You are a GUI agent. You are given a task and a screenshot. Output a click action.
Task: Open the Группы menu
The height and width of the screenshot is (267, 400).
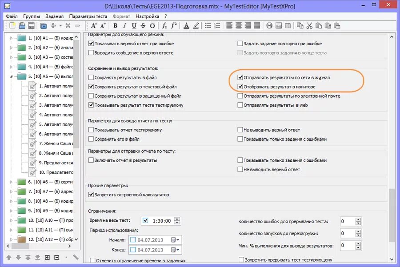point(32,16)
